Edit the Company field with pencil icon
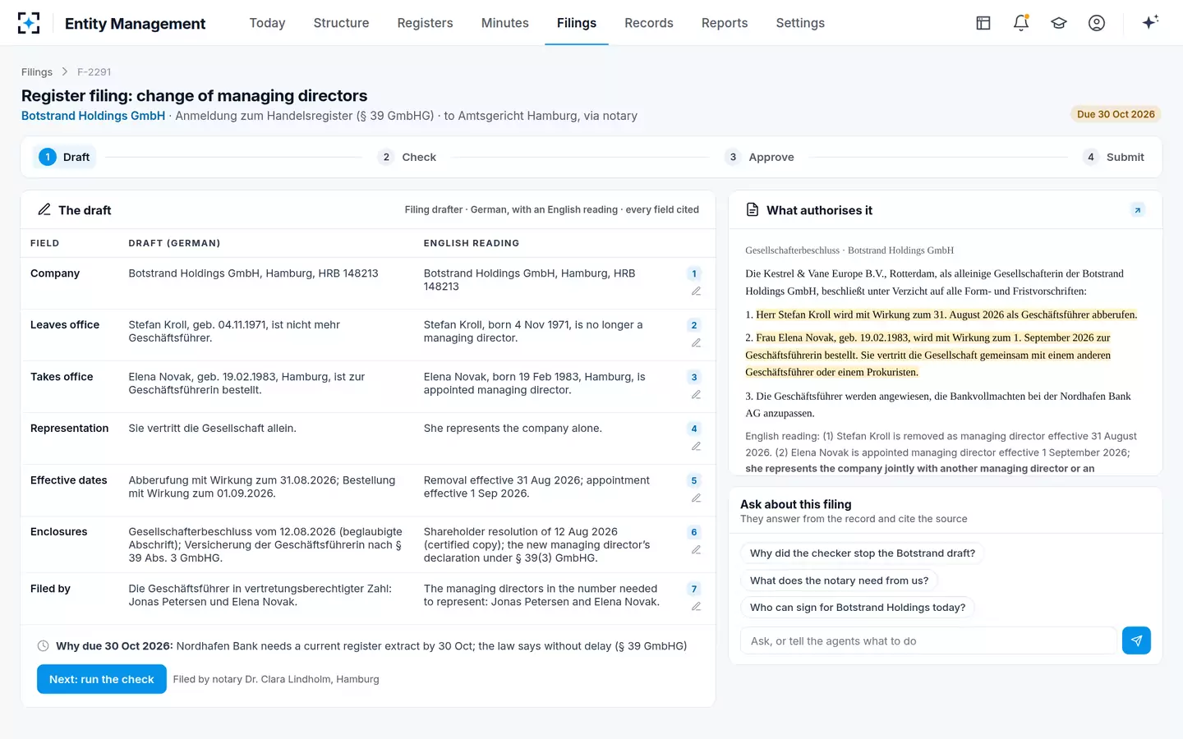The width and height of the screenshot is (1183, 739). click(696, 291)
